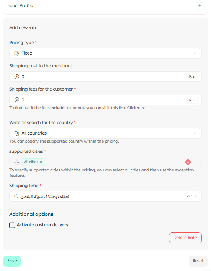Click the Delete Rate button
This screenshot has height=271, width=211.
[x=185, y=238]
